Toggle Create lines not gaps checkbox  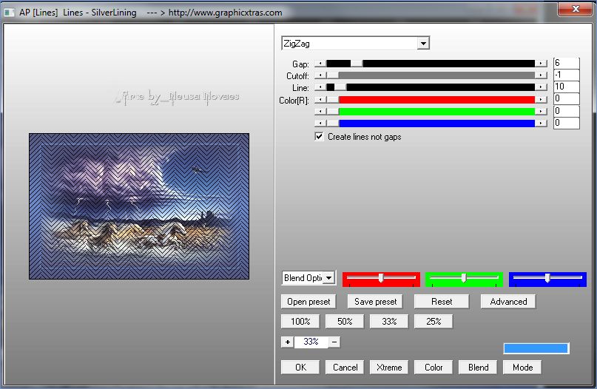pyautogui.click(x=319, y=137)
